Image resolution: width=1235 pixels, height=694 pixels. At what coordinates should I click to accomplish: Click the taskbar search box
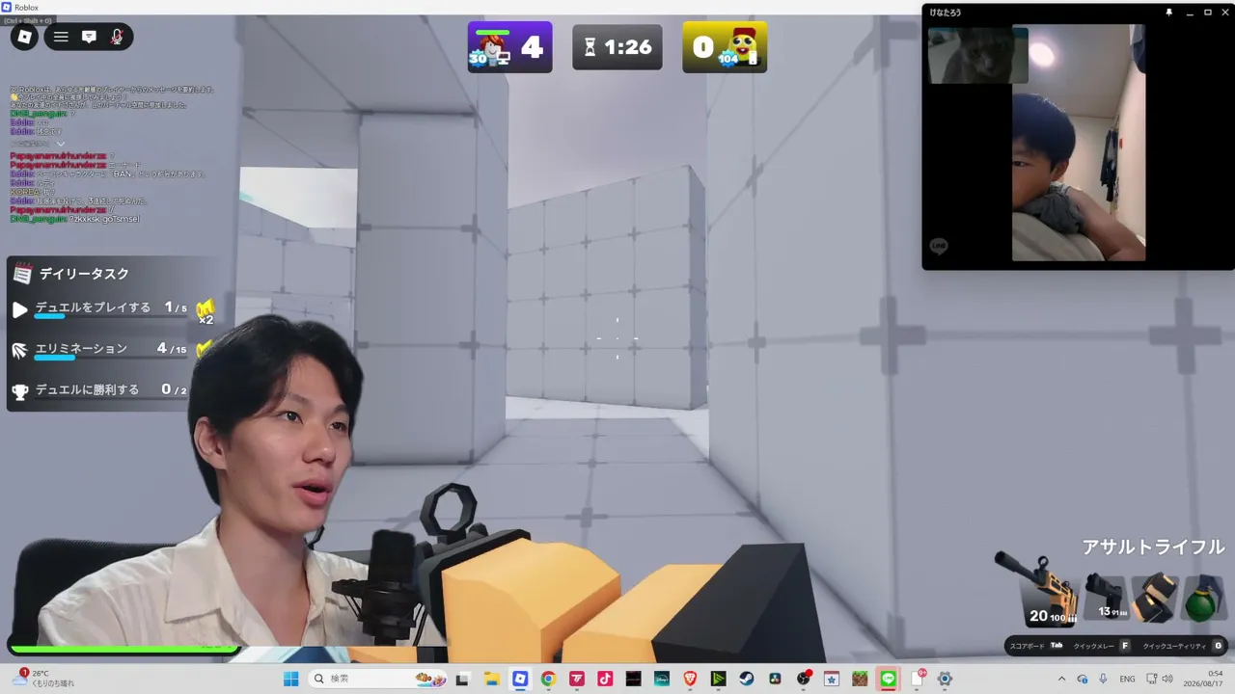(378, 679)
